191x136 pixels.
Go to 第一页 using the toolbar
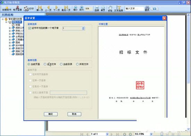pyautogui.click(x=40, y=9)
